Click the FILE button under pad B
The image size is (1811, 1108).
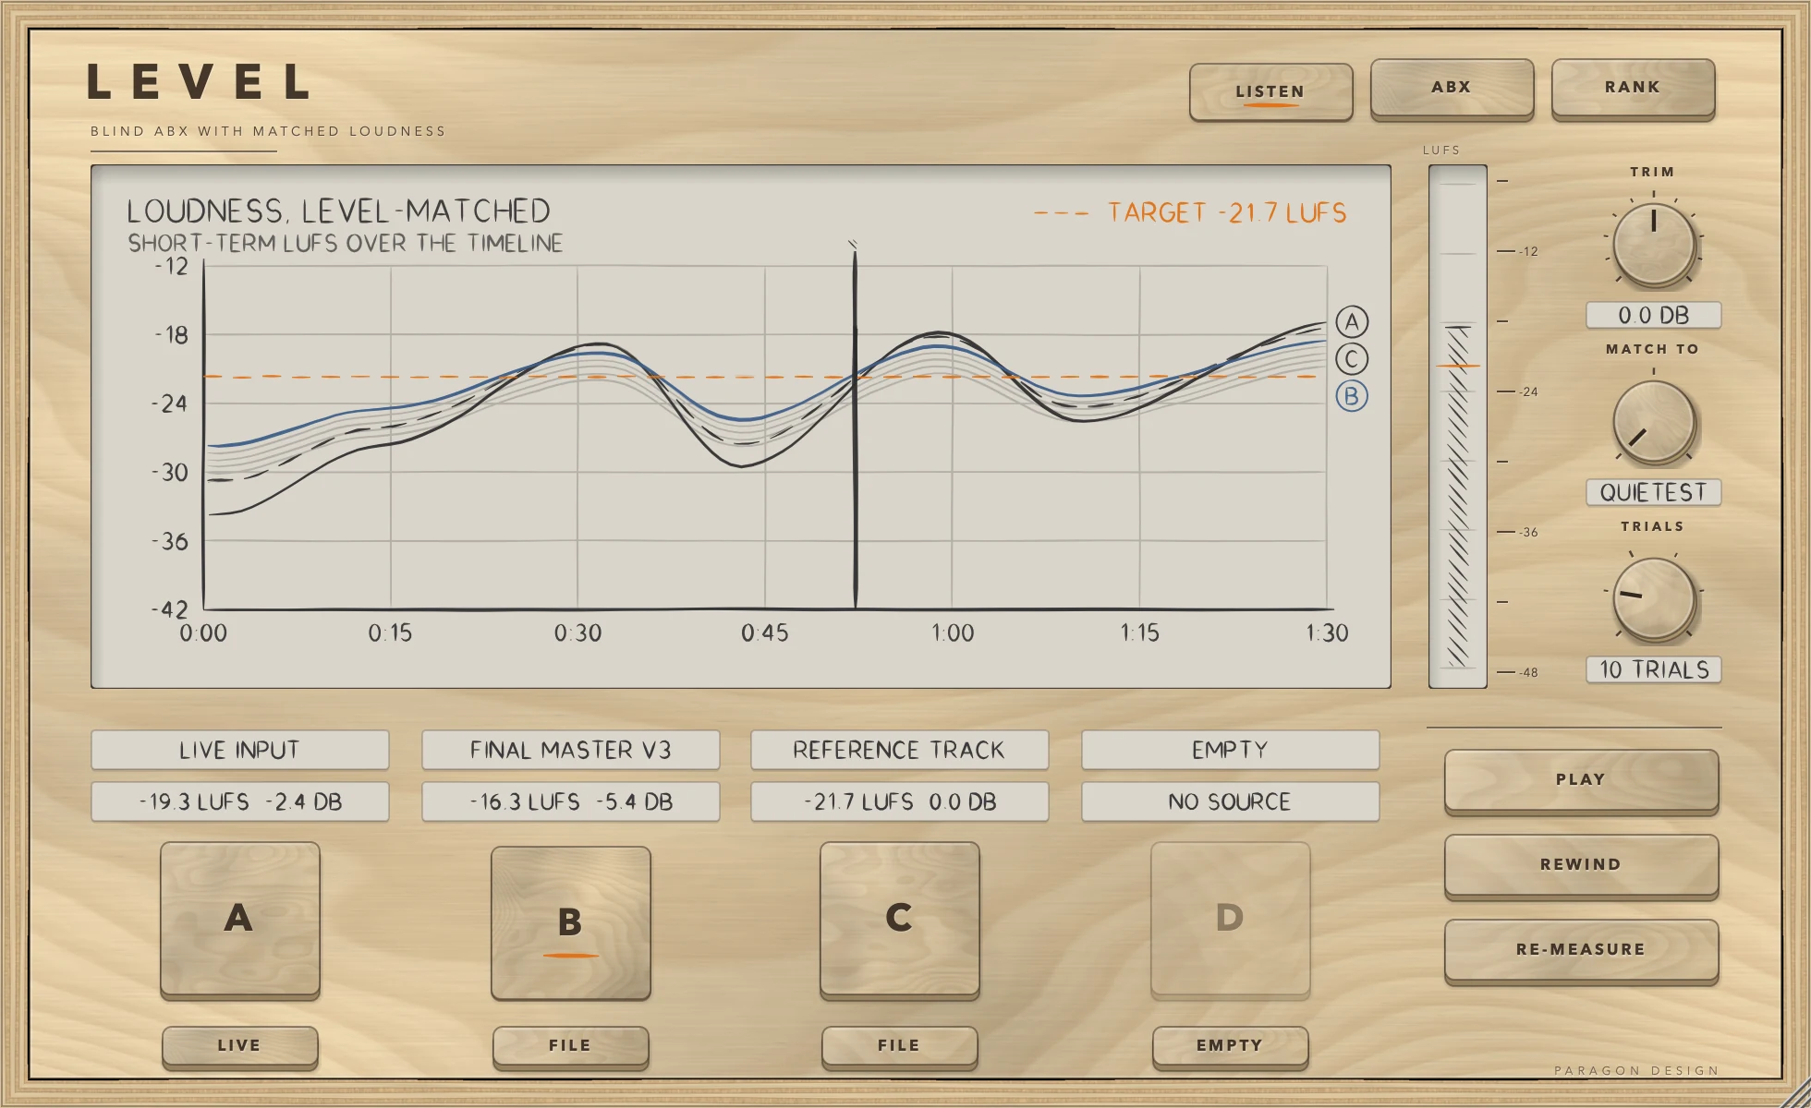coord(570,1046)
